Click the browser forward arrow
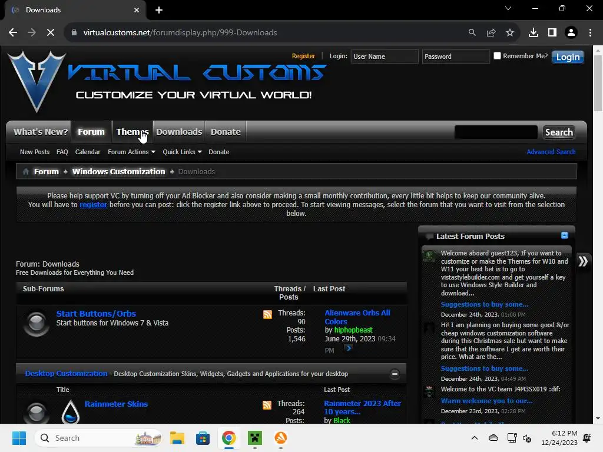603x452 pixels. tap(32, 33)
